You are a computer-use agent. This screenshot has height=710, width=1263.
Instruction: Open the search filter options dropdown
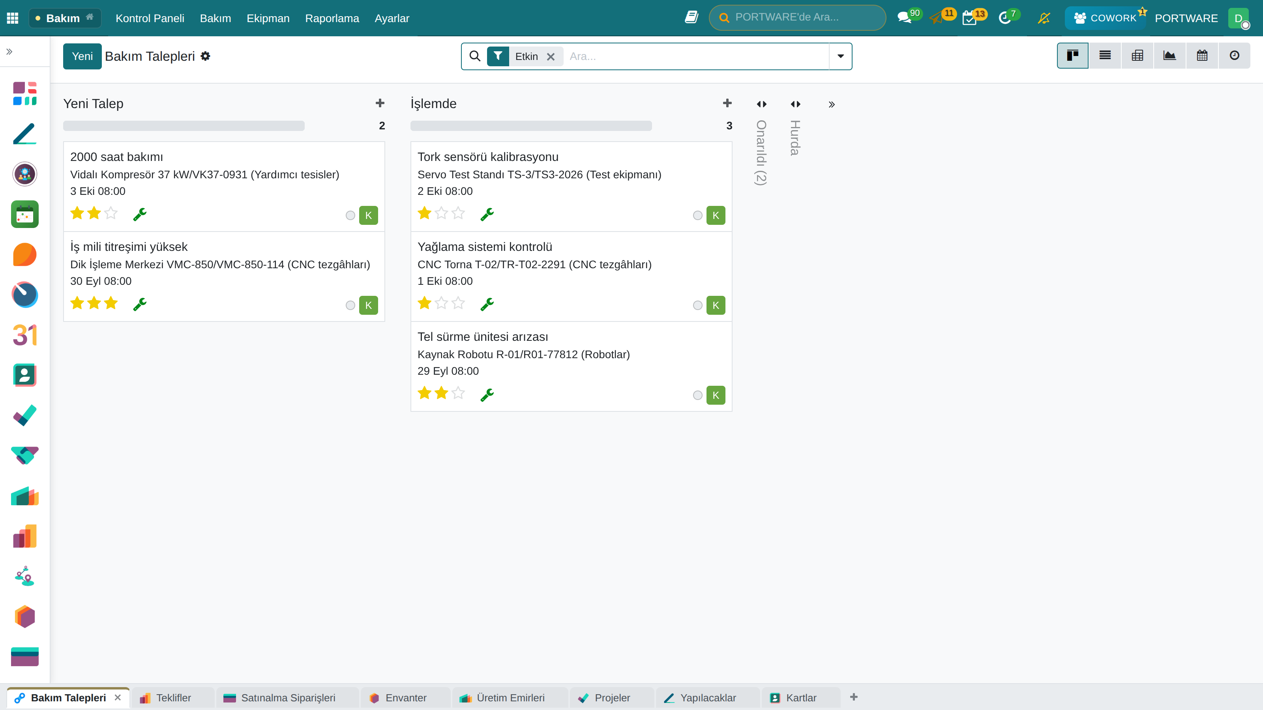(840, 56)
